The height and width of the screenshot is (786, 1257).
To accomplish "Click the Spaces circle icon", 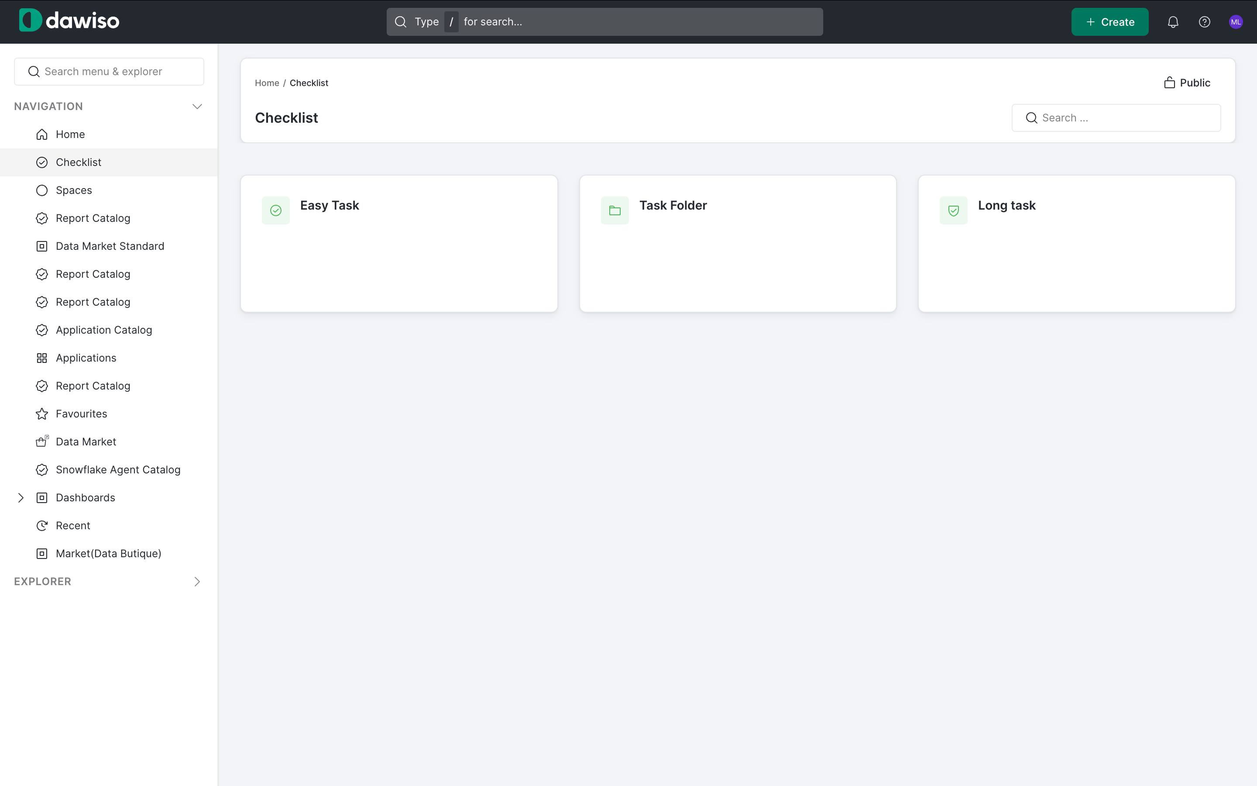I will [42, 190].
